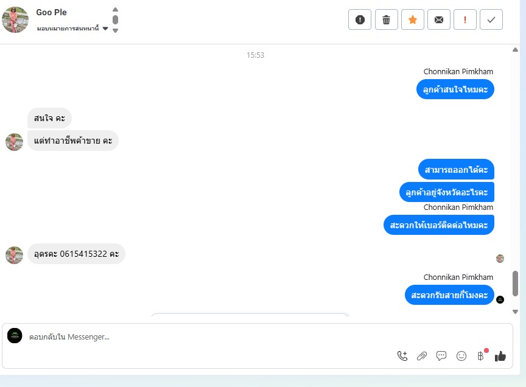Open the baht payment request icon
The image size is (526, 387).
coord(481,356)
